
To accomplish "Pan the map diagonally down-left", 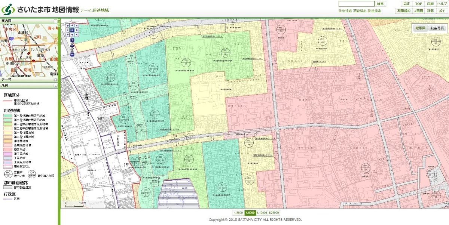I will [68, 34].
